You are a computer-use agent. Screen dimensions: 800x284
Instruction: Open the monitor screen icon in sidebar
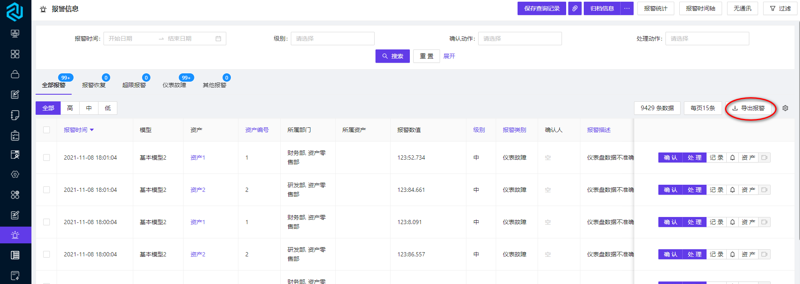pyautogui.click(x=15, y=34)
